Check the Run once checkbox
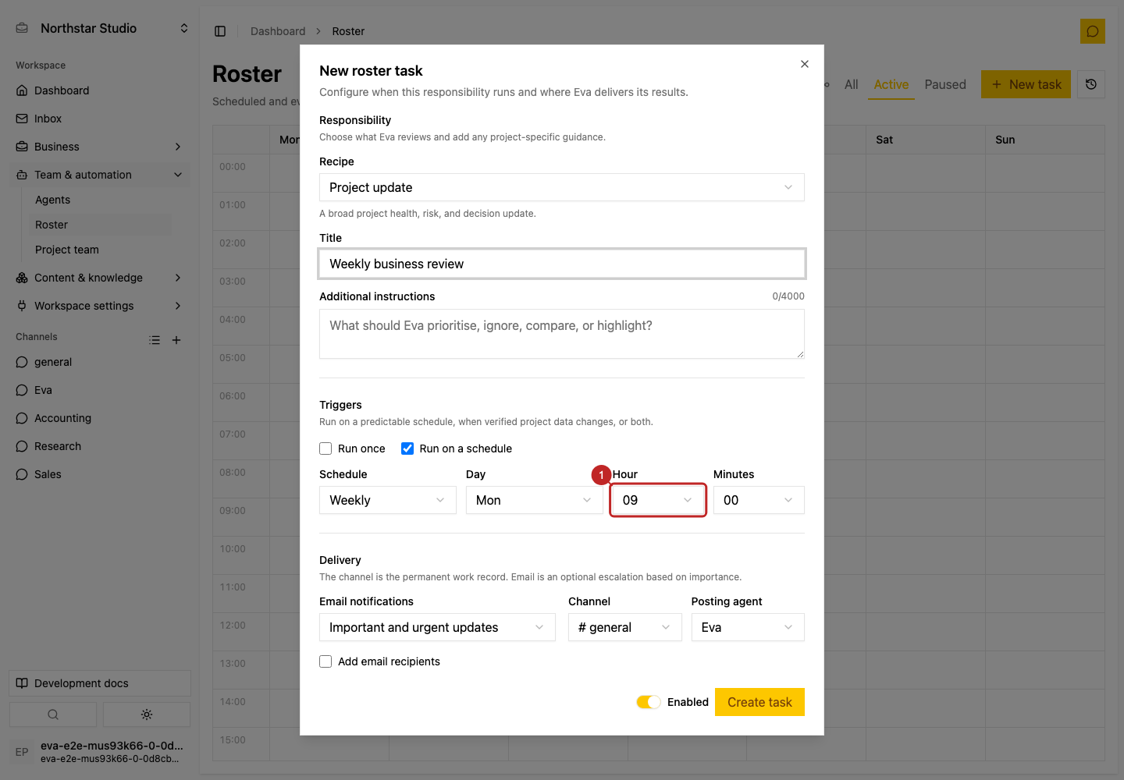1124x780 pixels. pyautogui.click(x=325, y=448)
